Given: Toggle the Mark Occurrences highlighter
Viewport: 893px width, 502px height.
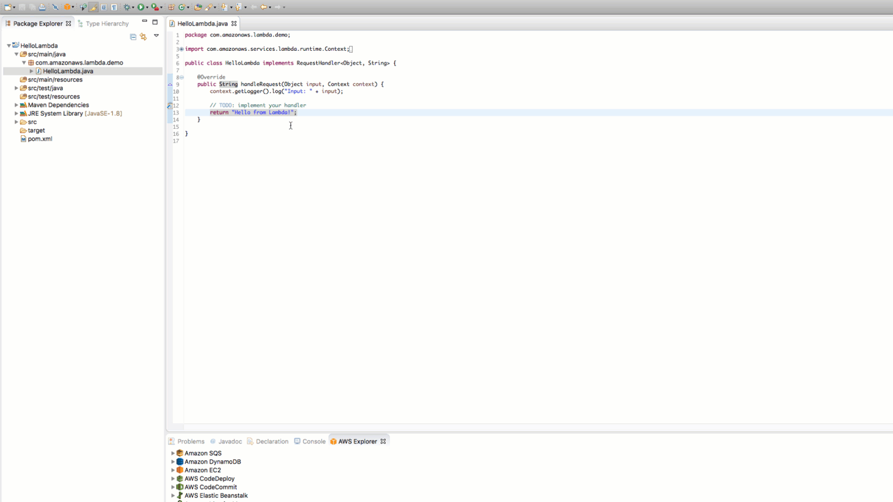Looking at the screenshot, I should tap(93, 7).
